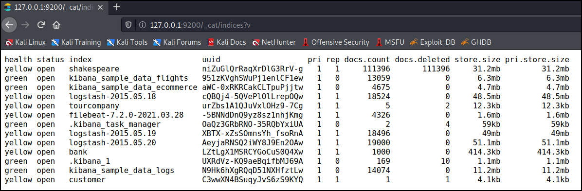Click docs count '19000' value
Viewport: 582px width, 191px height.
click(379, 143)
